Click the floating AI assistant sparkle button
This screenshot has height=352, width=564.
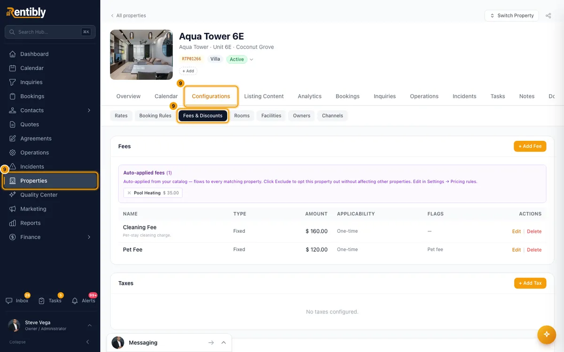(546, 334)
